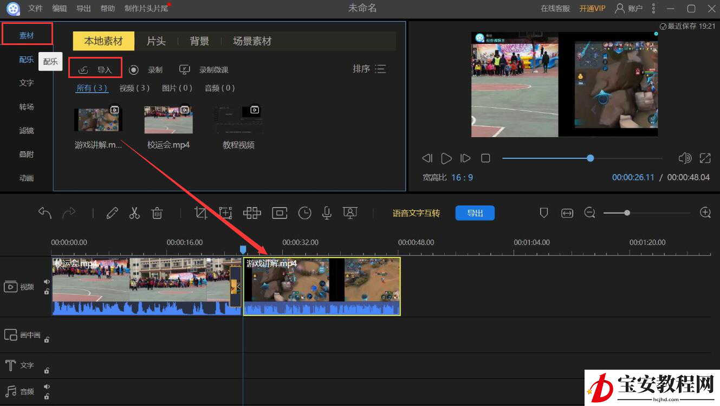Open the 滤镜 filters section
The image size is (720, 406).
[27, 131]
